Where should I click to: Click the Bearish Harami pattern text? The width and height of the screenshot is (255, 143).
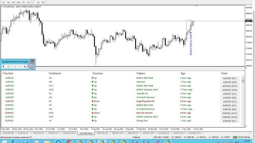pos(144,113)
